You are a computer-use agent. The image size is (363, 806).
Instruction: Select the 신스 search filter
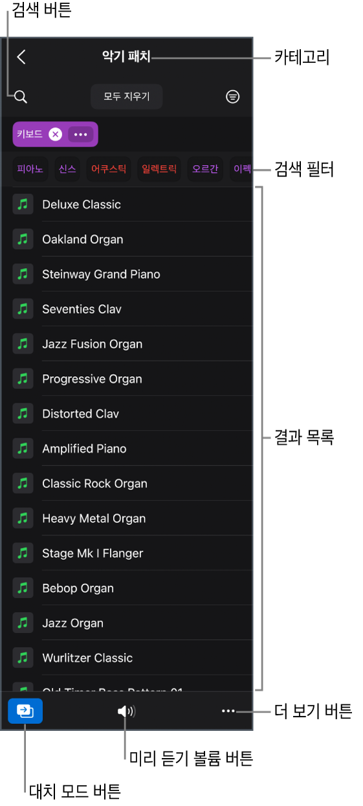coord(67,169)
